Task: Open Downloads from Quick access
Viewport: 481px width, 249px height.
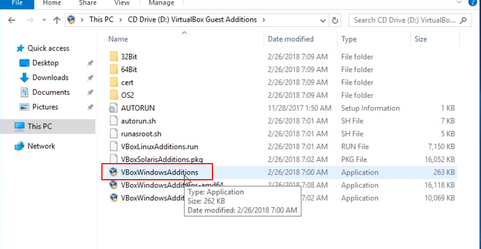Action: 50,78
